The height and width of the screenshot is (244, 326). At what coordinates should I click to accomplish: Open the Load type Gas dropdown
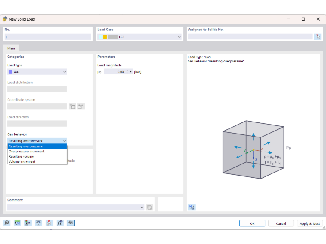[65, 72]
